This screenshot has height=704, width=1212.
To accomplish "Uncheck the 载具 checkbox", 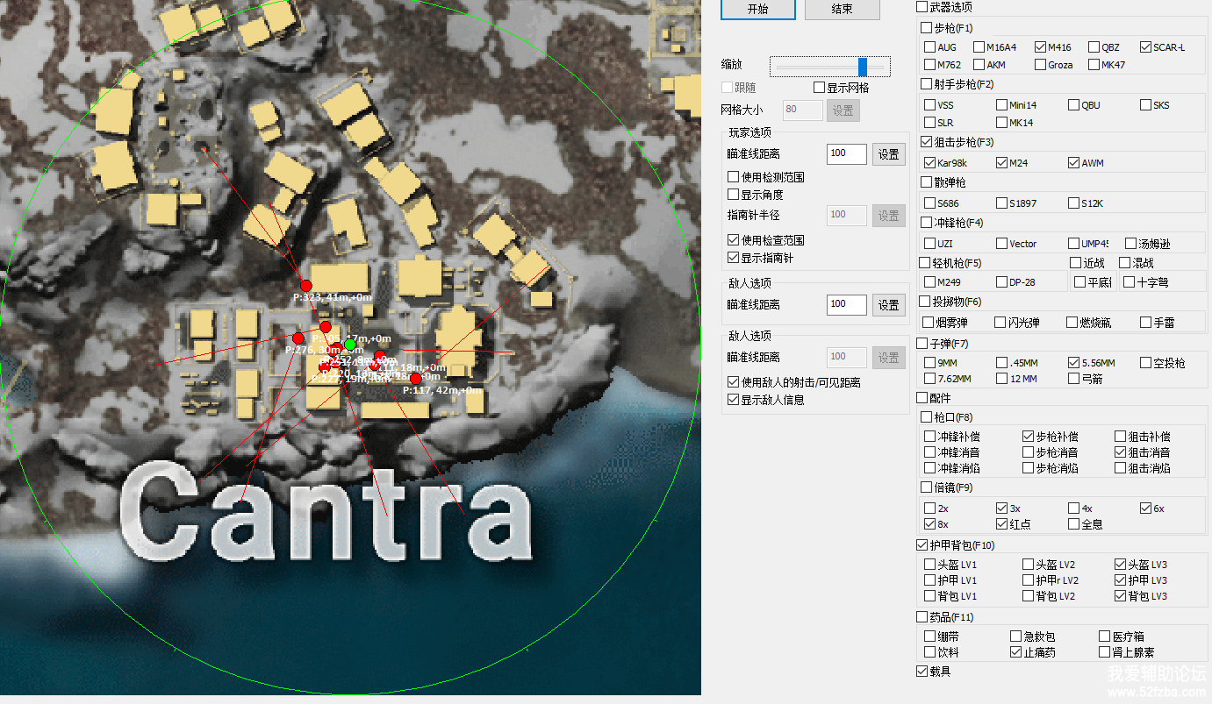I will pyautogui.click(x=922, y=672).
